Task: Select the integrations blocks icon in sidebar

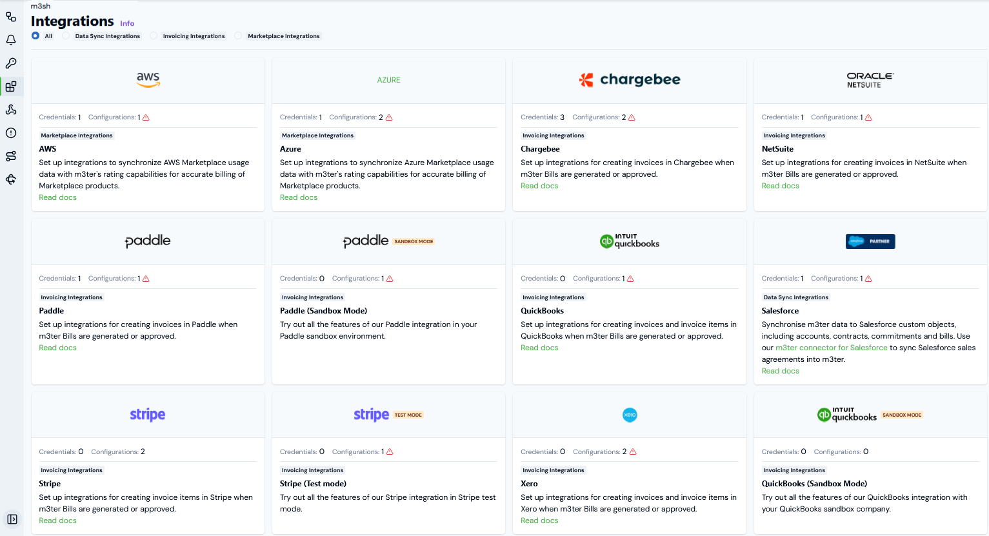Action: (x=11, y=86)
